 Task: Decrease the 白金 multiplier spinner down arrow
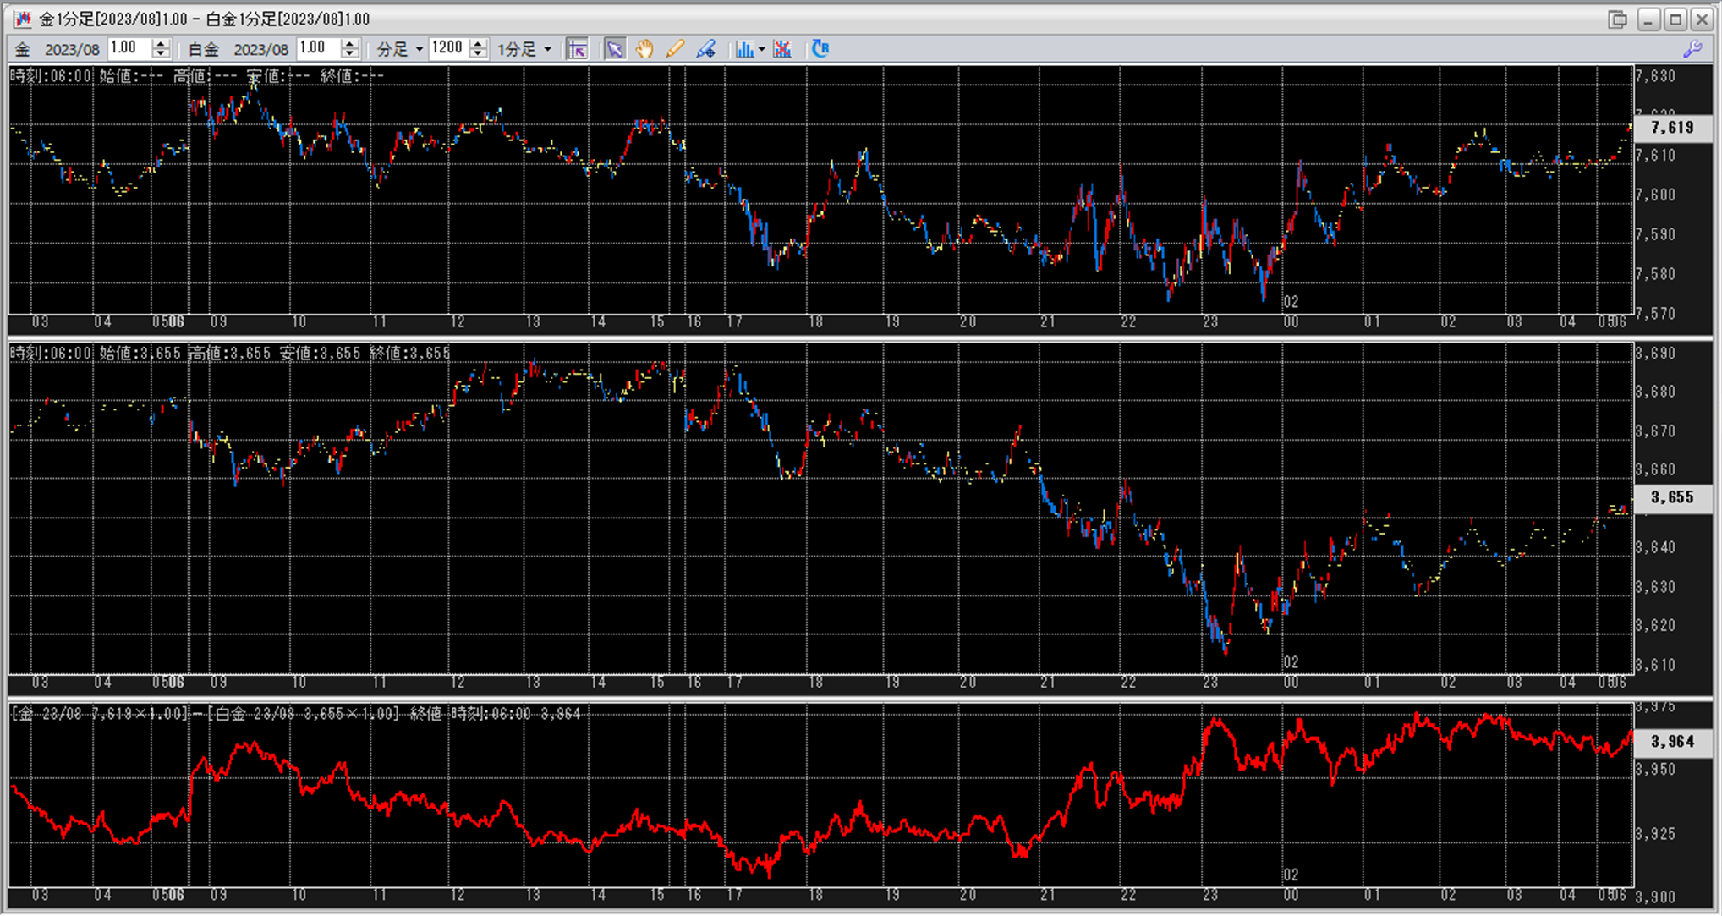click(x=350, y=54)
